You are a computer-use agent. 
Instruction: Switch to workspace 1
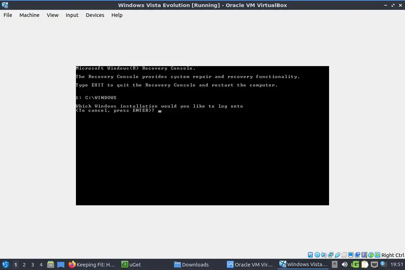pos(15,265)
